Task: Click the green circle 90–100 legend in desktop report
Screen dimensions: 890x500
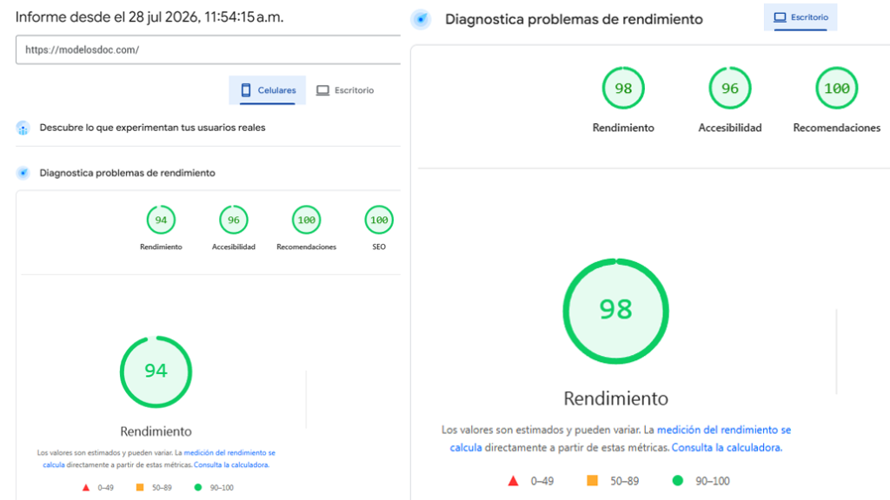Action: click(678, 481)
